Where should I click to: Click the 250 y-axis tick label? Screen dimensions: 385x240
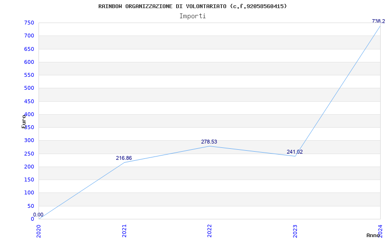[29, 154]
